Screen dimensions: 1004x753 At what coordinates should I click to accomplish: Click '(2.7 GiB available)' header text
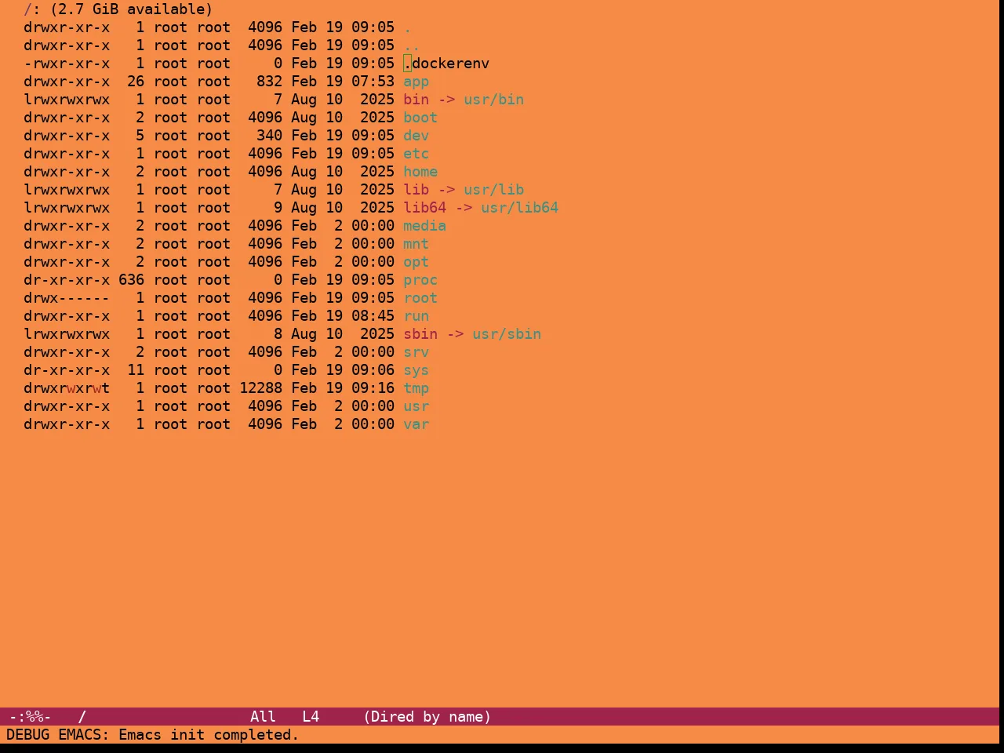131,9
